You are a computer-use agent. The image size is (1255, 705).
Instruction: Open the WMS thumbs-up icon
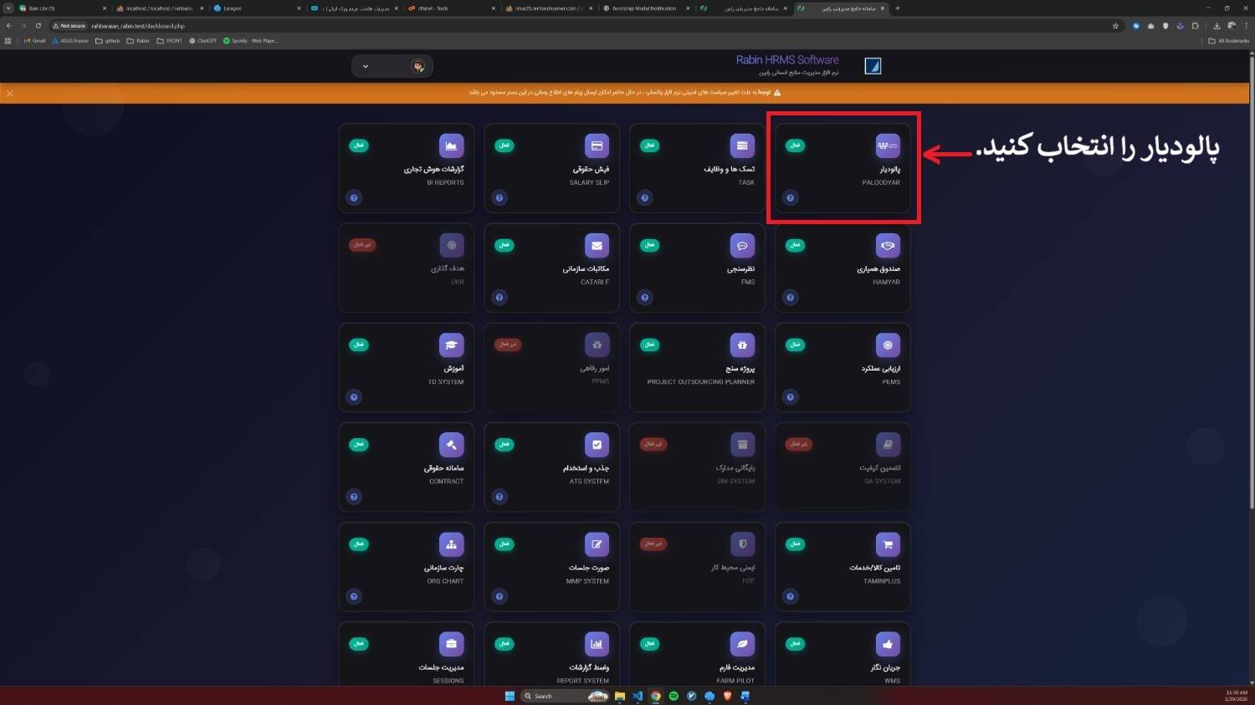887,644
